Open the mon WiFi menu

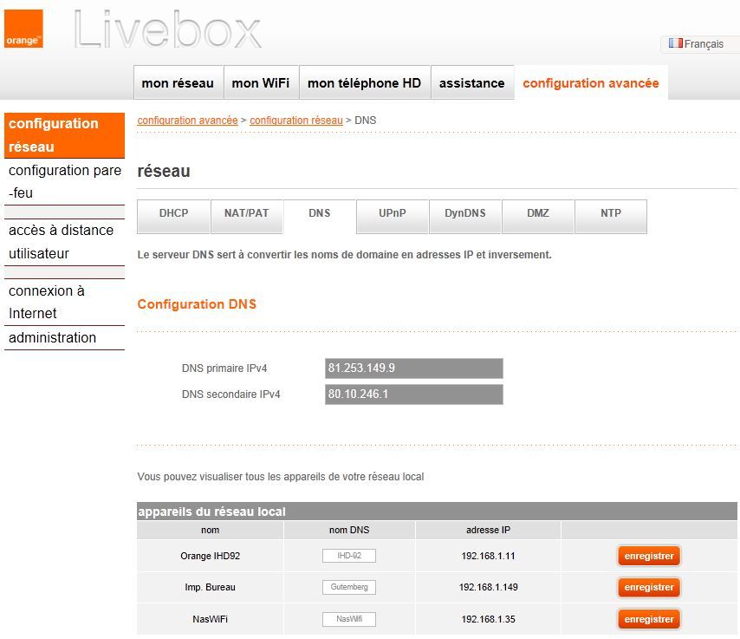[x=261, y=82]
